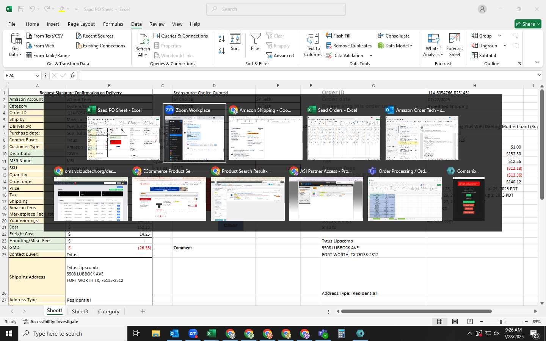Add a new sheet with plus button
The image size is (546, 341).
143,311
